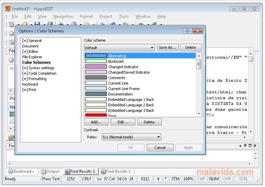Screen dimensions: 265x187
Task: Open the Help menu
Action: click(x=161, y=16)
